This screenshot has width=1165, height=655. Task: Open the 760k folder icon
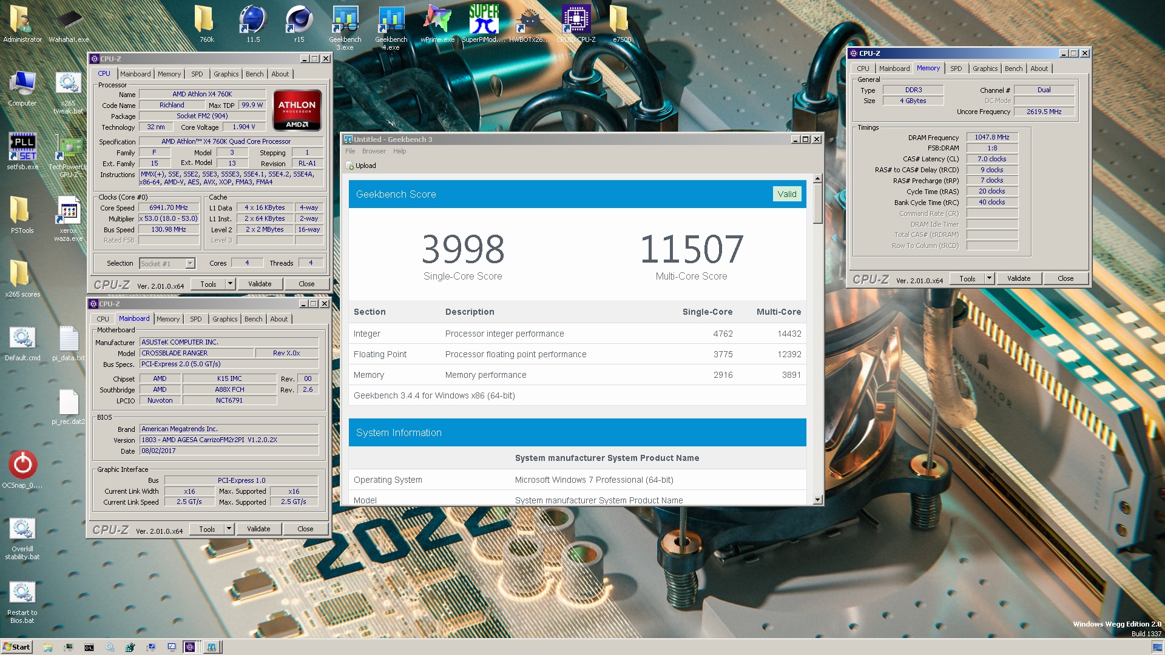(206, 24)
